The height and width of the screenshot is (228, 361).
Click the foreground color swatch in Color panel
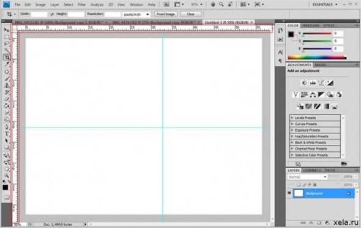(291, 34)
